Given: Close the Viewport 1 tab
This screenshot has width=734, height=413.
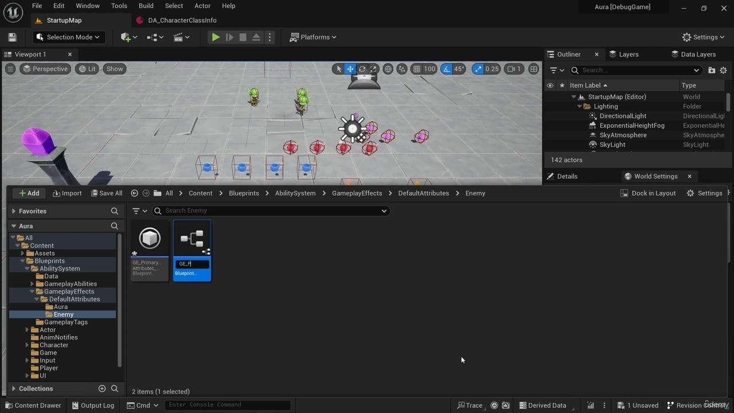Looking at the screenshot, I should [70, 54].
